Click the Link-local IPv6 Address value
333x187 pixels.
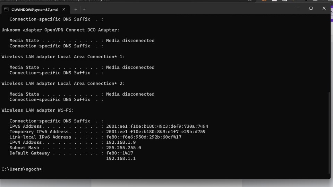pos(144,137)
